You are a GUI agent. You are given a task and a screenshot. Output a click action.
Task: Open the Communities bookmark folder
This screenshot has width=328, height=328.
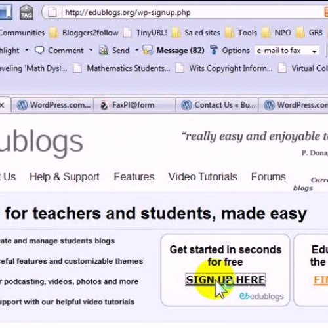[x=22, y=33]
